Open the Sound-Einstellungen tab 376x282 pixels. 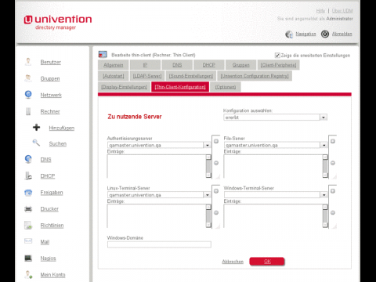pyautogui.click(x=191, y=76)
